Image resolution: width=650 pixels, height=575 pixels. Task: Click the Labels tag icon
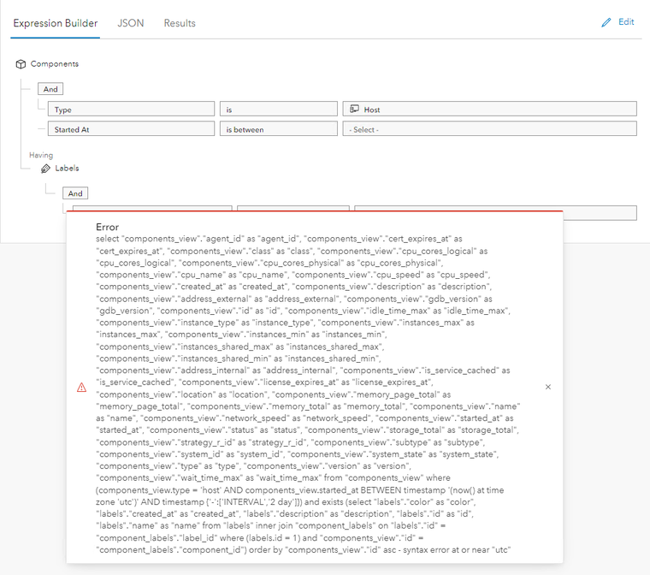[x=45, y=169]
